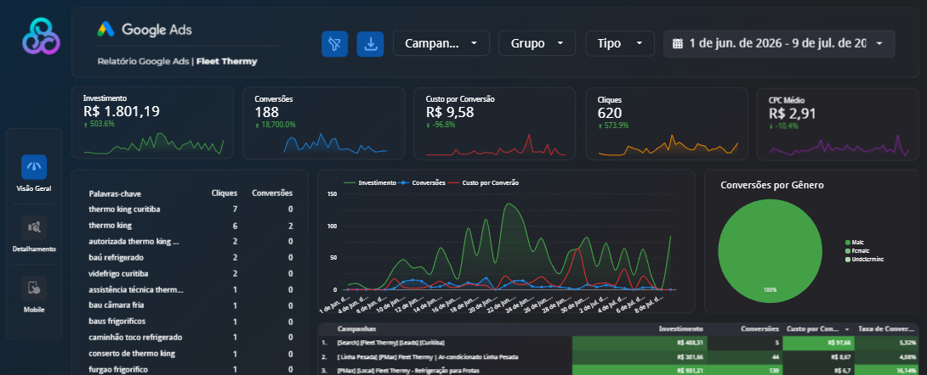This screenshot has height=375, width=927.
Task: Select the thermo king curitiba keyword row
Action: 191,210
